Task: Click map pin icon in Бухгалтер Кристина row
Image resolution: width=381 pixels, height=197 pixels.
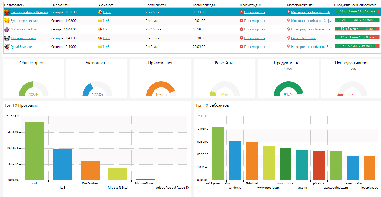Action: 289,21
